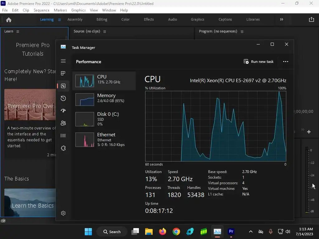
Task: Click the Premiere Pro taskbar icon
Action: point(231,232)
